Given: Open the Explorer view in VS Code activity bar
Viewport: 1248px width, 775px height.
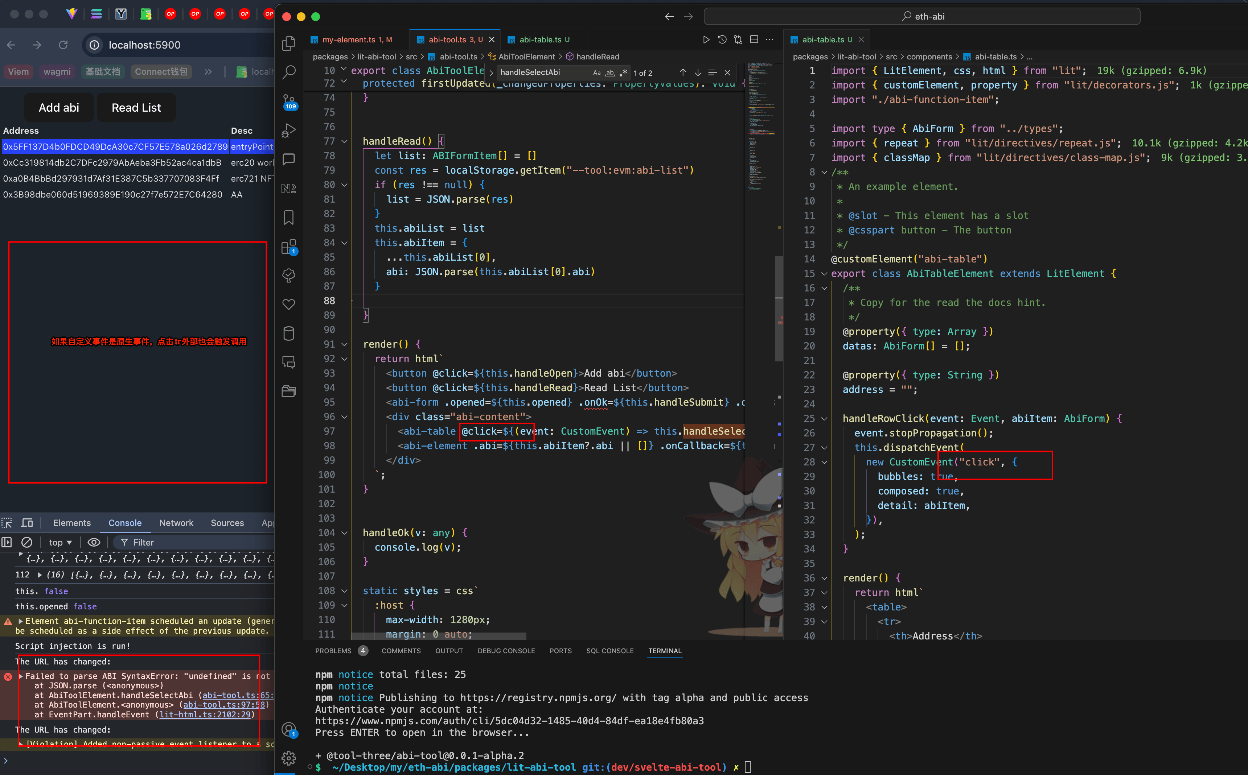Looking at the screenshot, I should coord(289,43).
